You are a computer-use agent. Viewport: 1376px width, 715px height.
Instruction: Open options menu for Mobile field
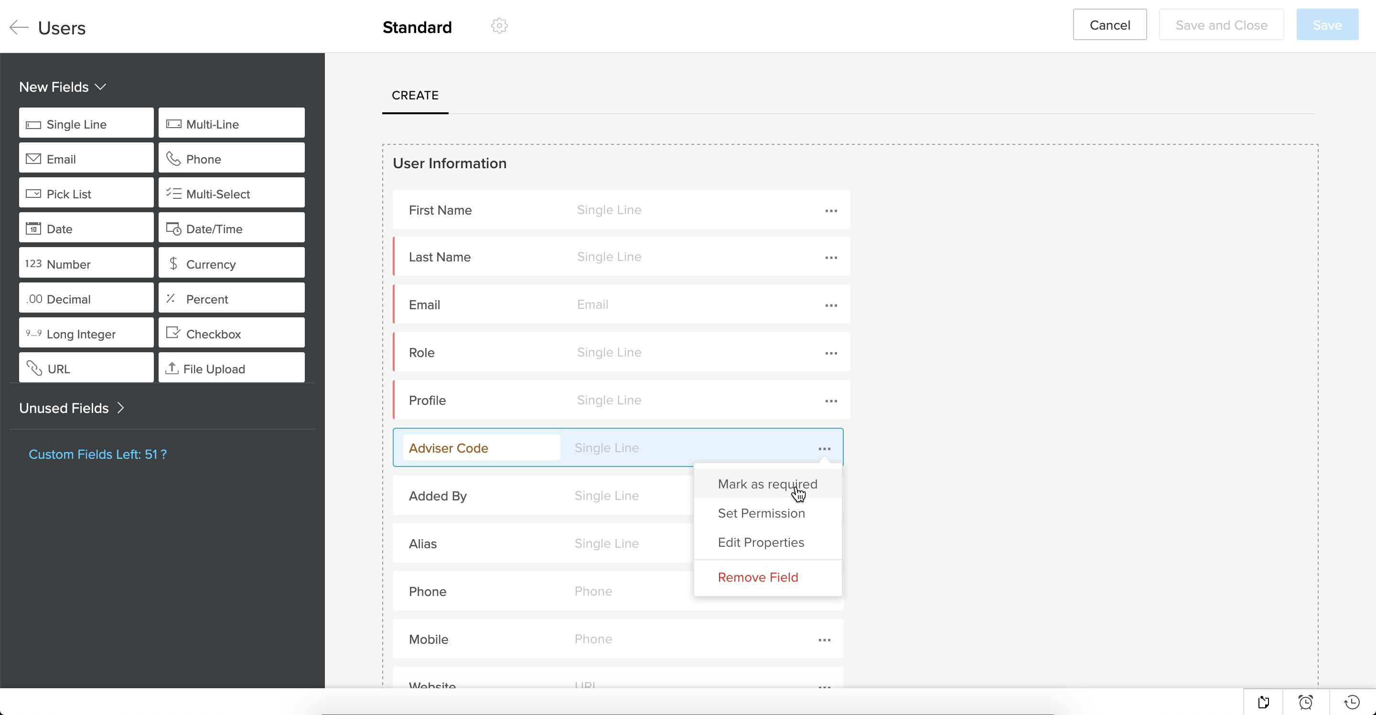(x=824, y=639)
